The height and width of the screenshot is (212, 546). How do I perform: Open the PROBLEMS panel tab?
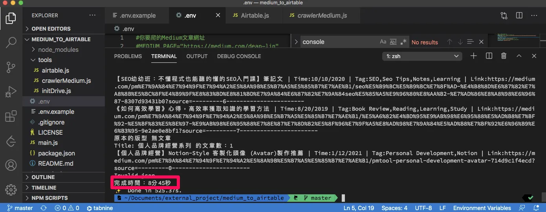128,56
